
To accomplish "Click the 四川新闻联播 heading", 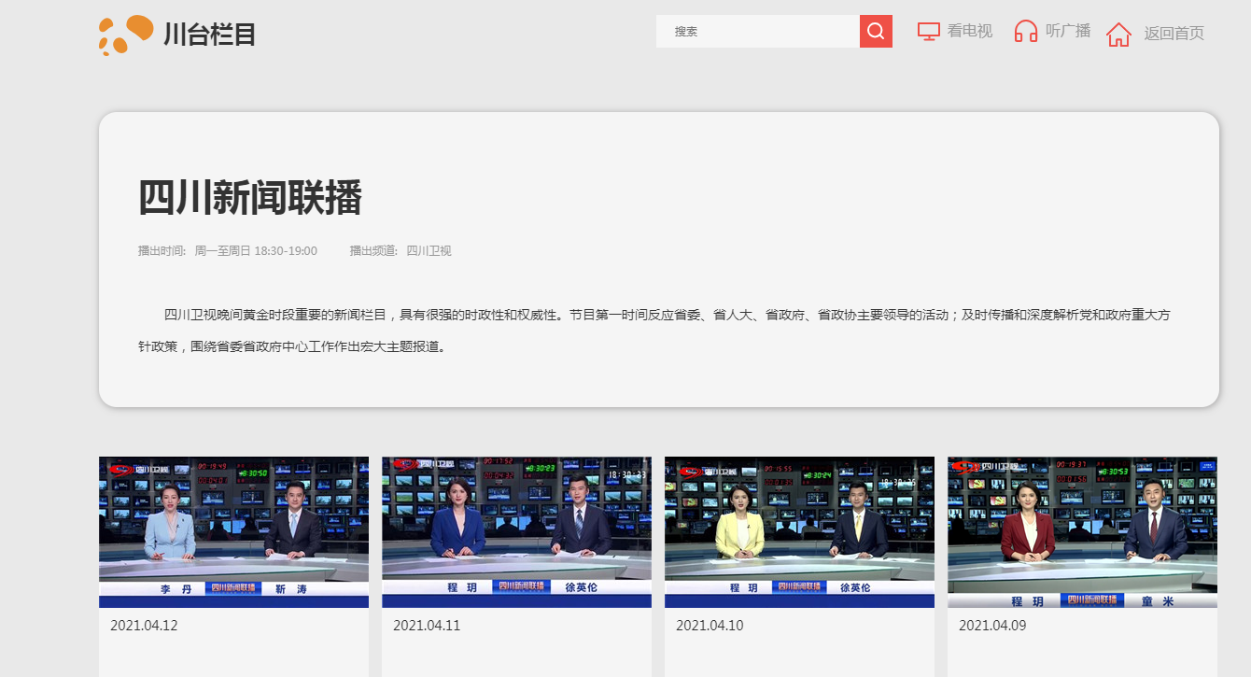I will pyautogui.click(x=250, y=199).
